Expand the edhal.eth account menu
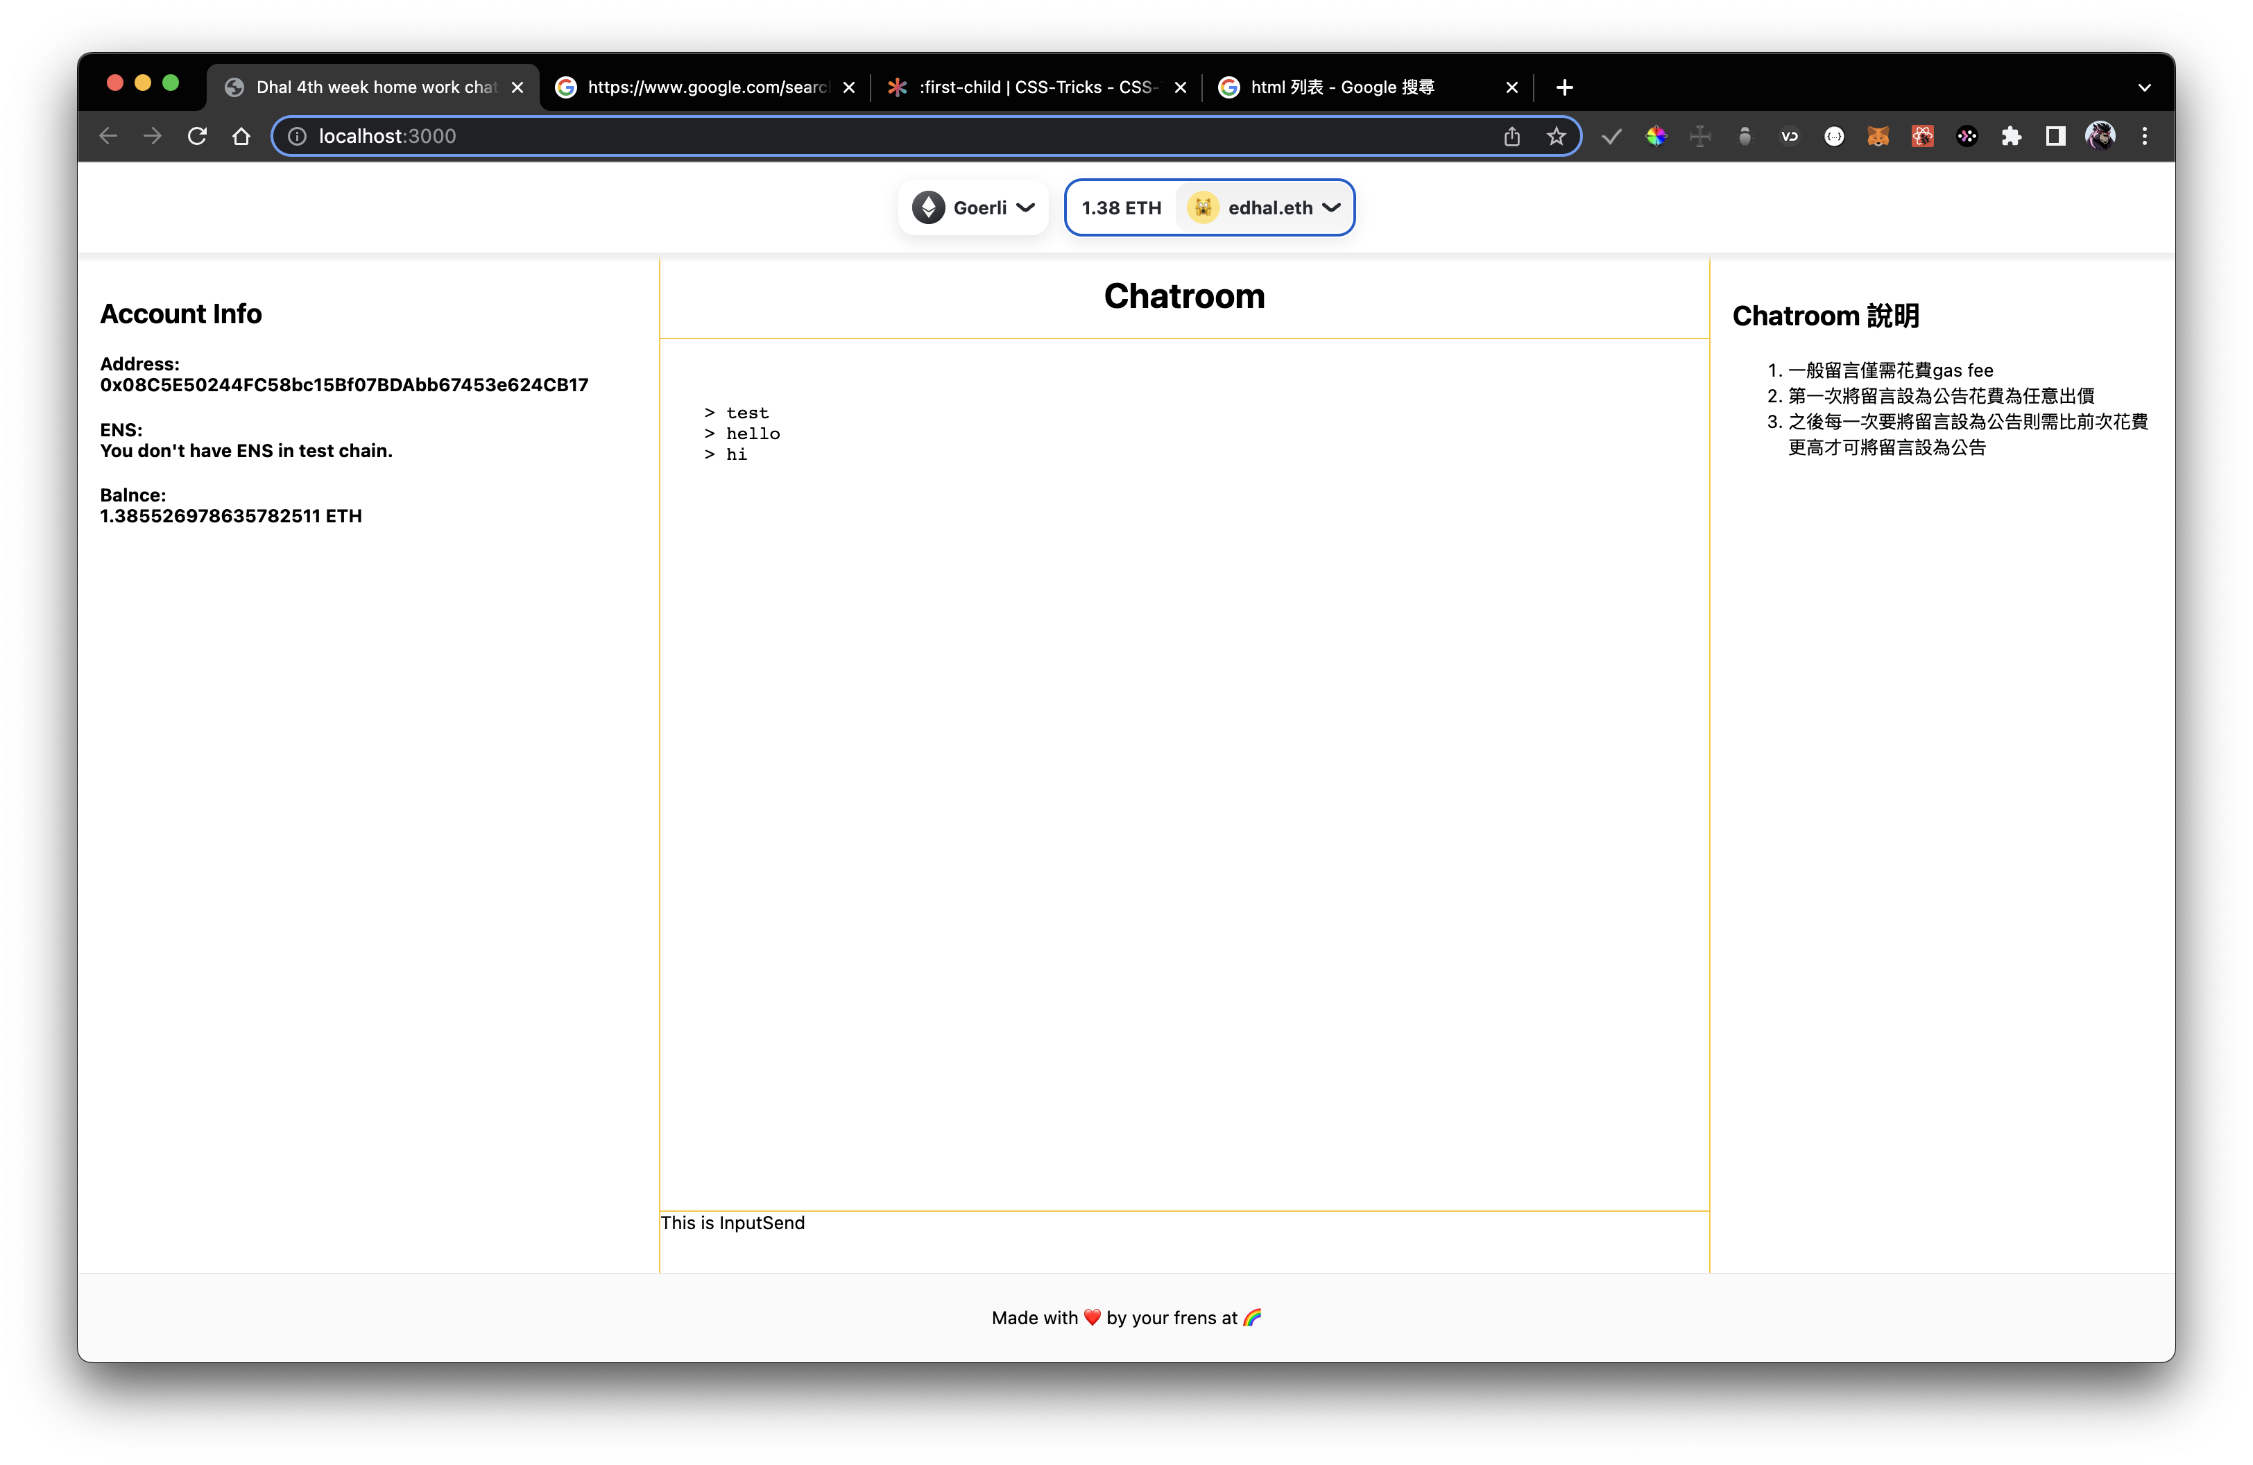The image size is (2253, 1465). (1265, 207)
